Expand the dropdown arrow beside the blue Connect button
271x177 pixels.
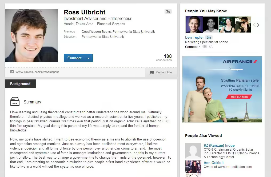coord(89,58)
